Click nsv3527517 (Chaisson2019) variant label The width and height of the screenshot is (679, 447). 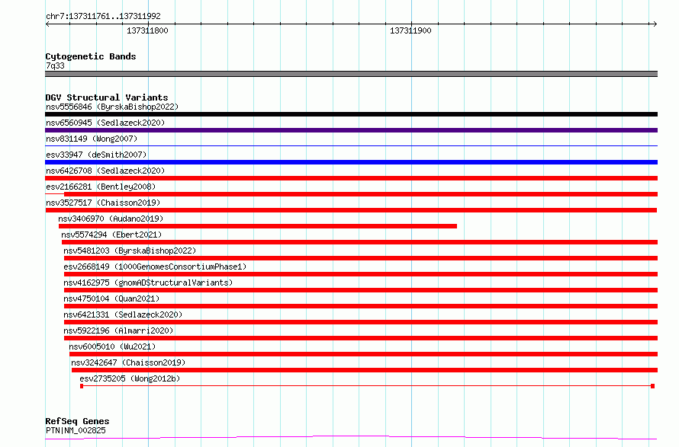(x=103, y=203)
